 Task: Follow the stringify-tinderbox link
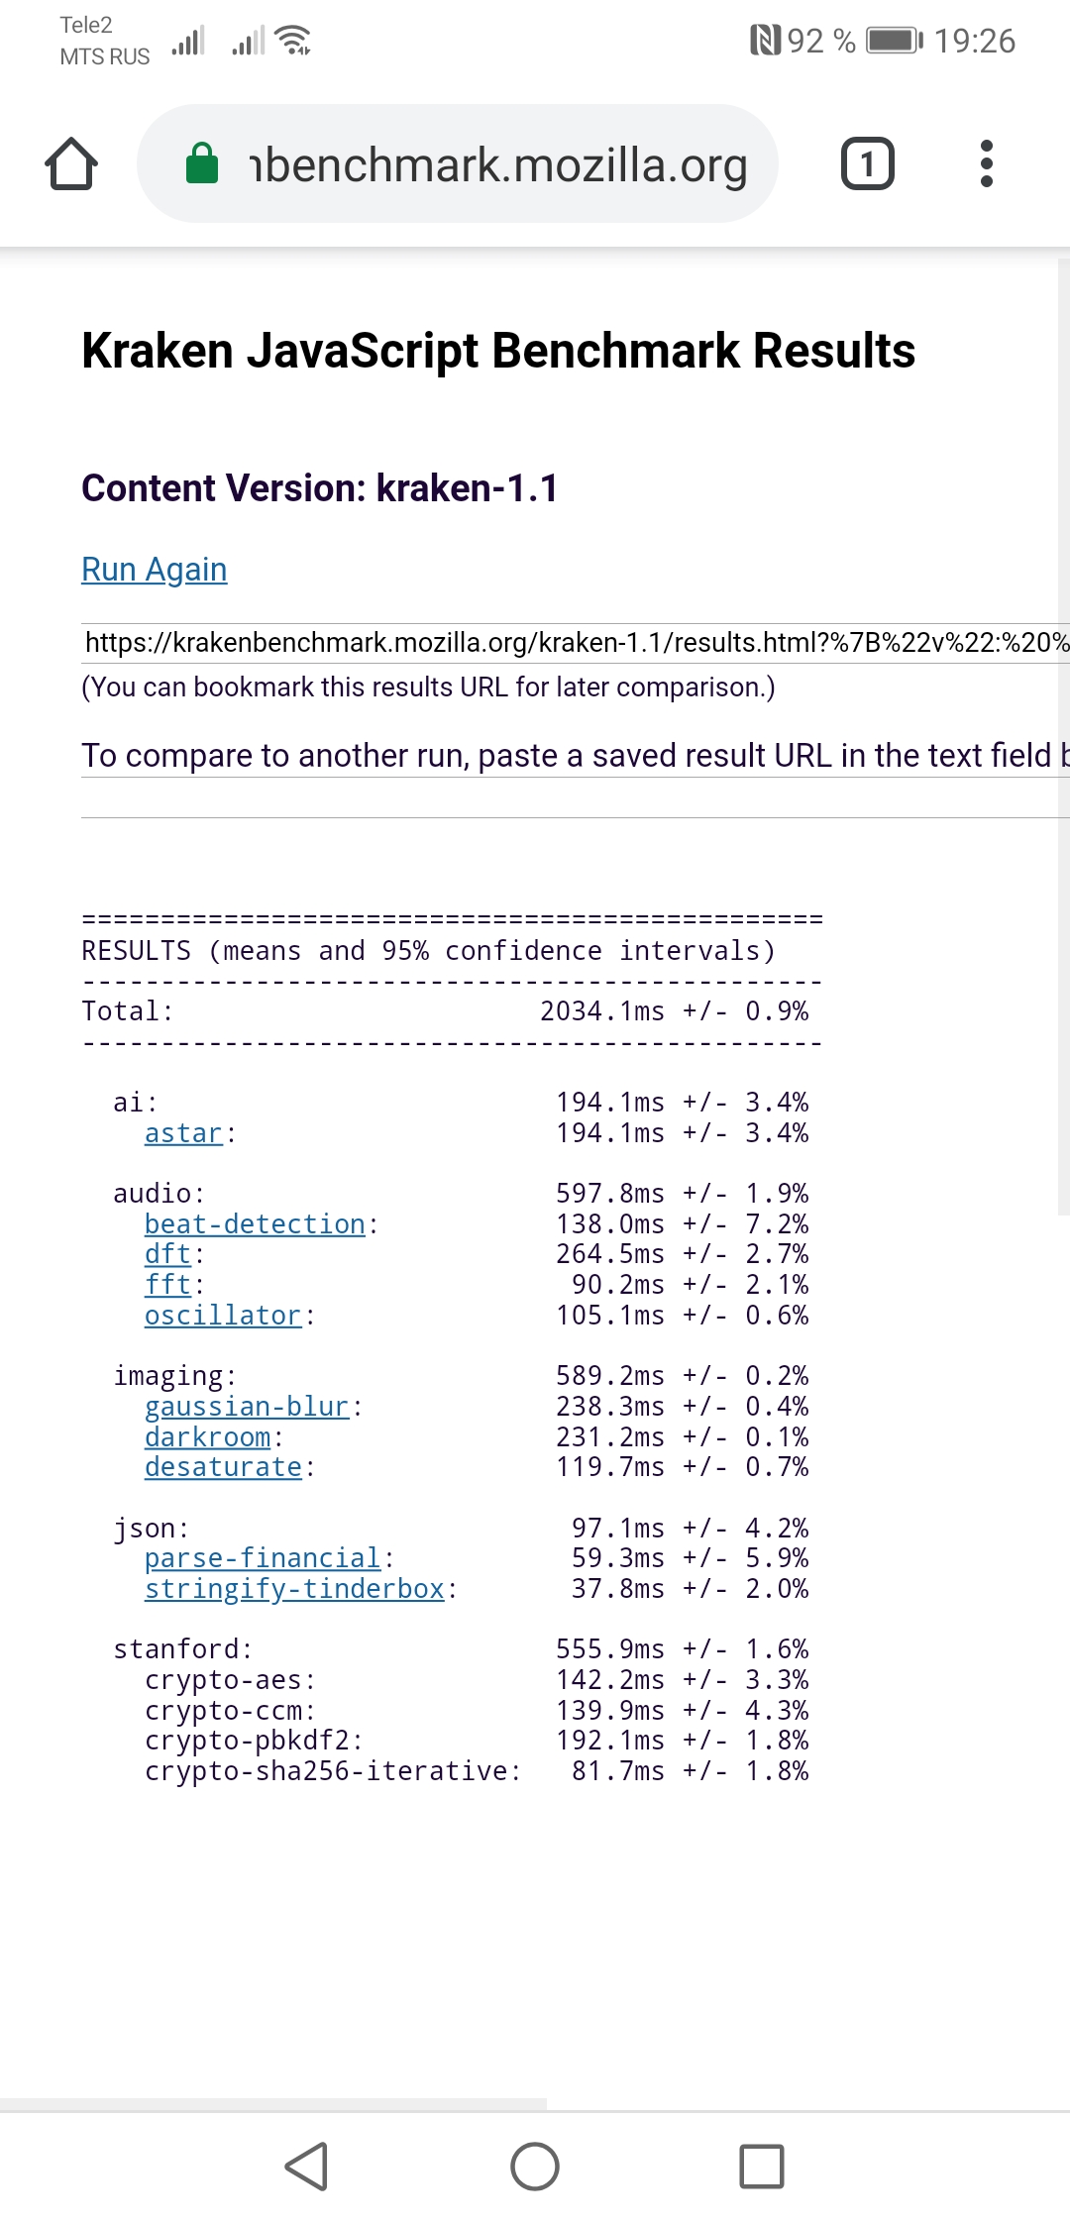(x=294, y=1589)
